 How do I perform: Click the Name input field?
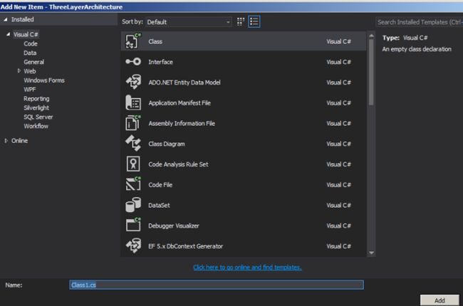coord(217,285)
